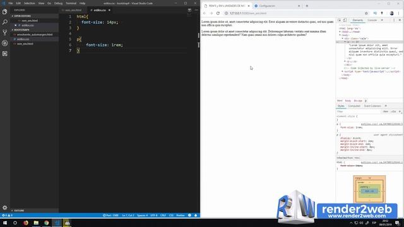Reload the page in Chrome
This screenshot has width=404, height=227.
tap(218, 13)
